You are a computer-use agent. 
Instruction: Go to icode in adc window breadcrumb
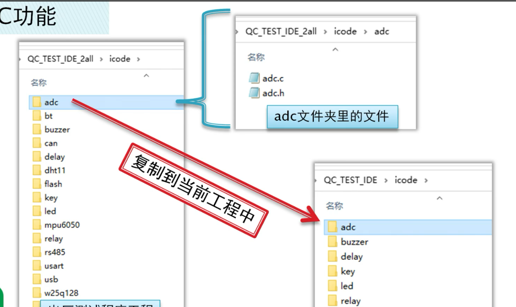(345, 31)
